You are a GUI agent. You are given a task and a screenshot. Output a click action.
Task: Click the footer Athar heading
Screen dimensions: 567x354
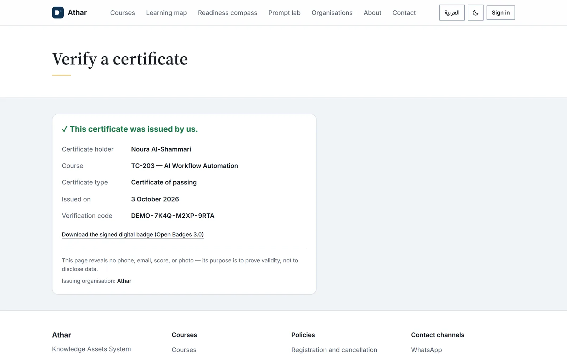[62, 335]
